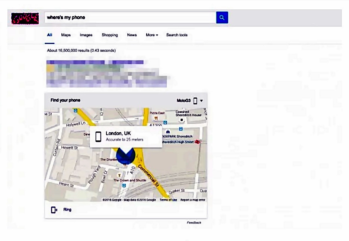The image size is (349, 241).
Task: Click the search box containing where's my phone
Action: coord(130,18)
